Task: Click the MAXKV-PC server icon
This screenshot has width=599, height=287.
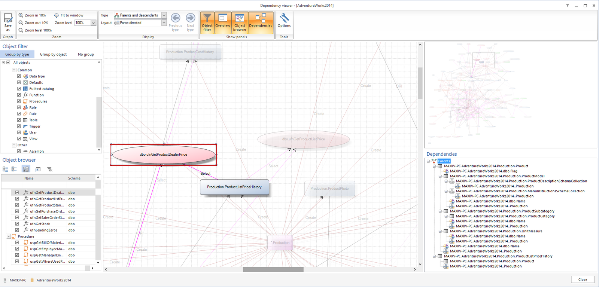Action: 5,280
